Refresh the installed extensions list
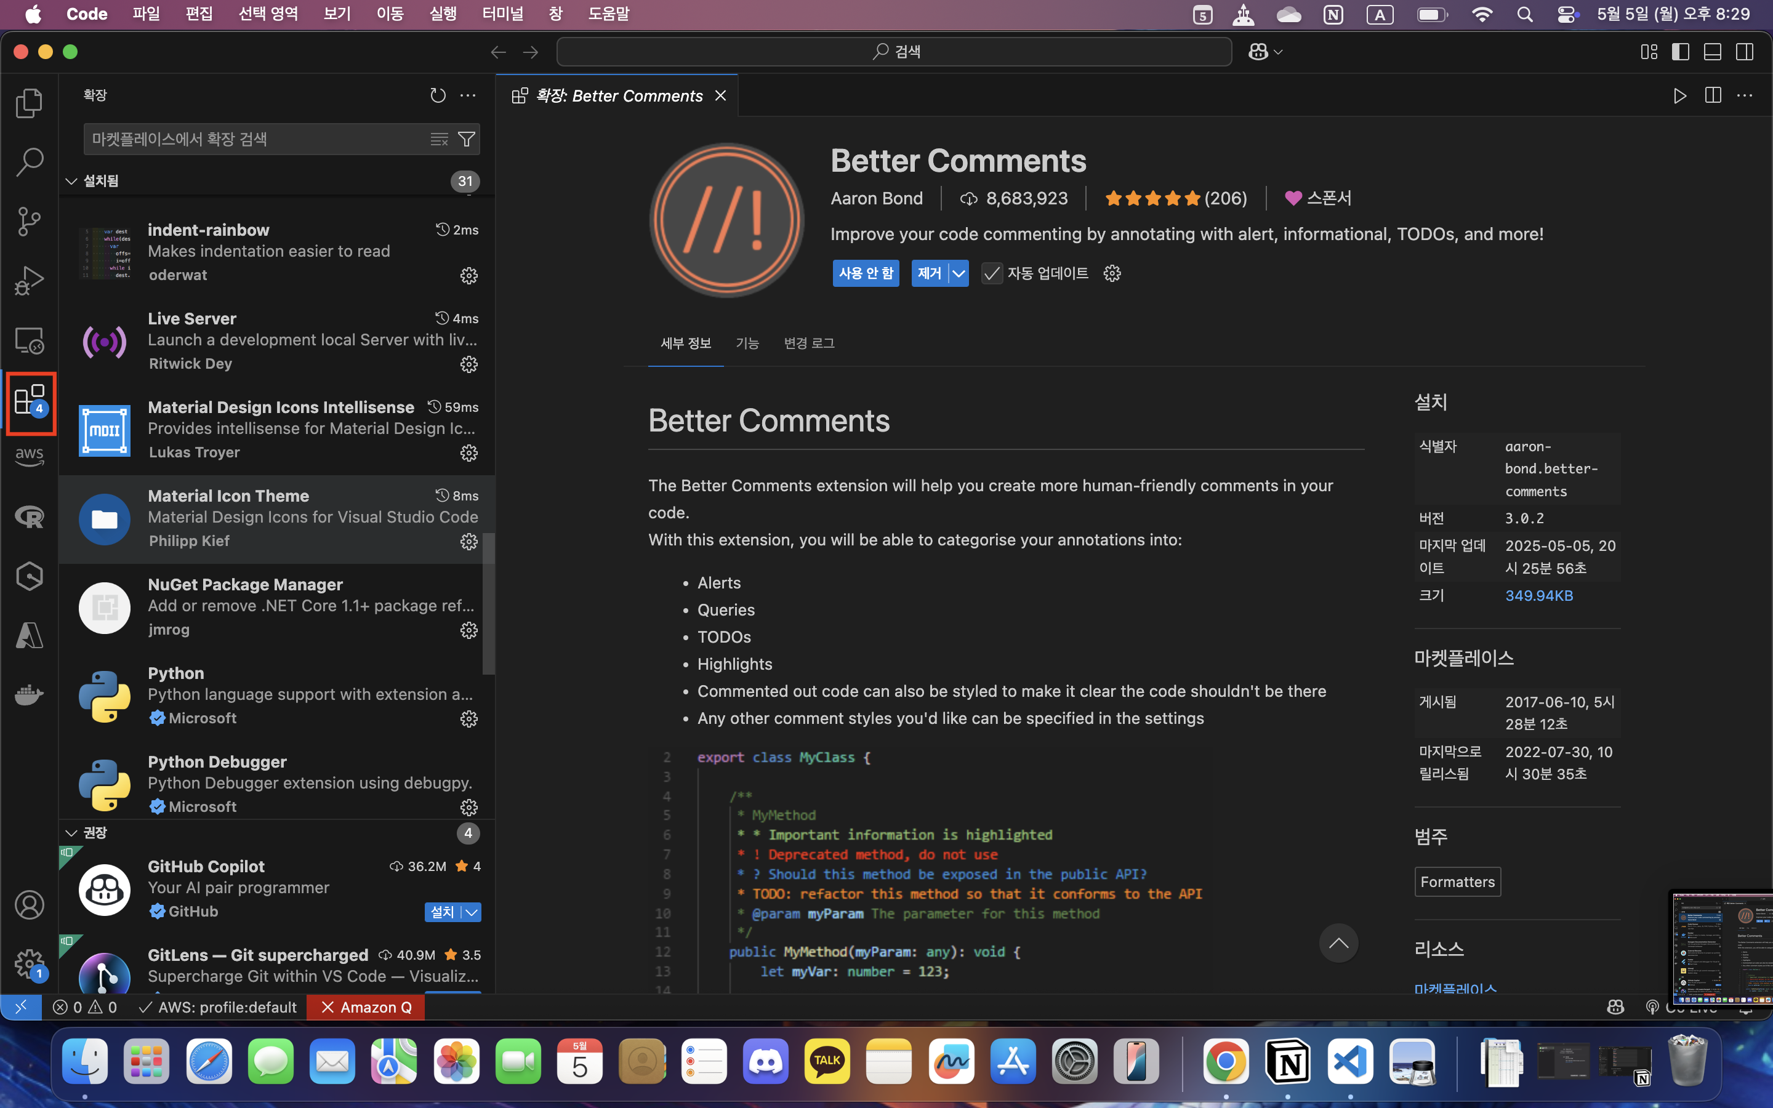Image resolution: width=1773 pixels, height=1108 pixels. (x=438, y=95)
